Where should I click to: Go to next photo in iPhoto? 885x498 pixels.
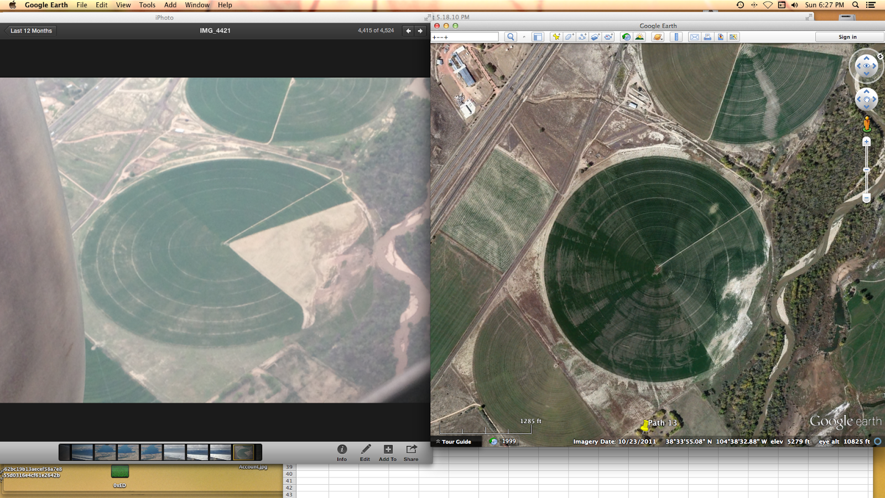point(420,31)
